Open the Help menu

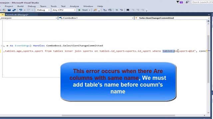(100, 6)
